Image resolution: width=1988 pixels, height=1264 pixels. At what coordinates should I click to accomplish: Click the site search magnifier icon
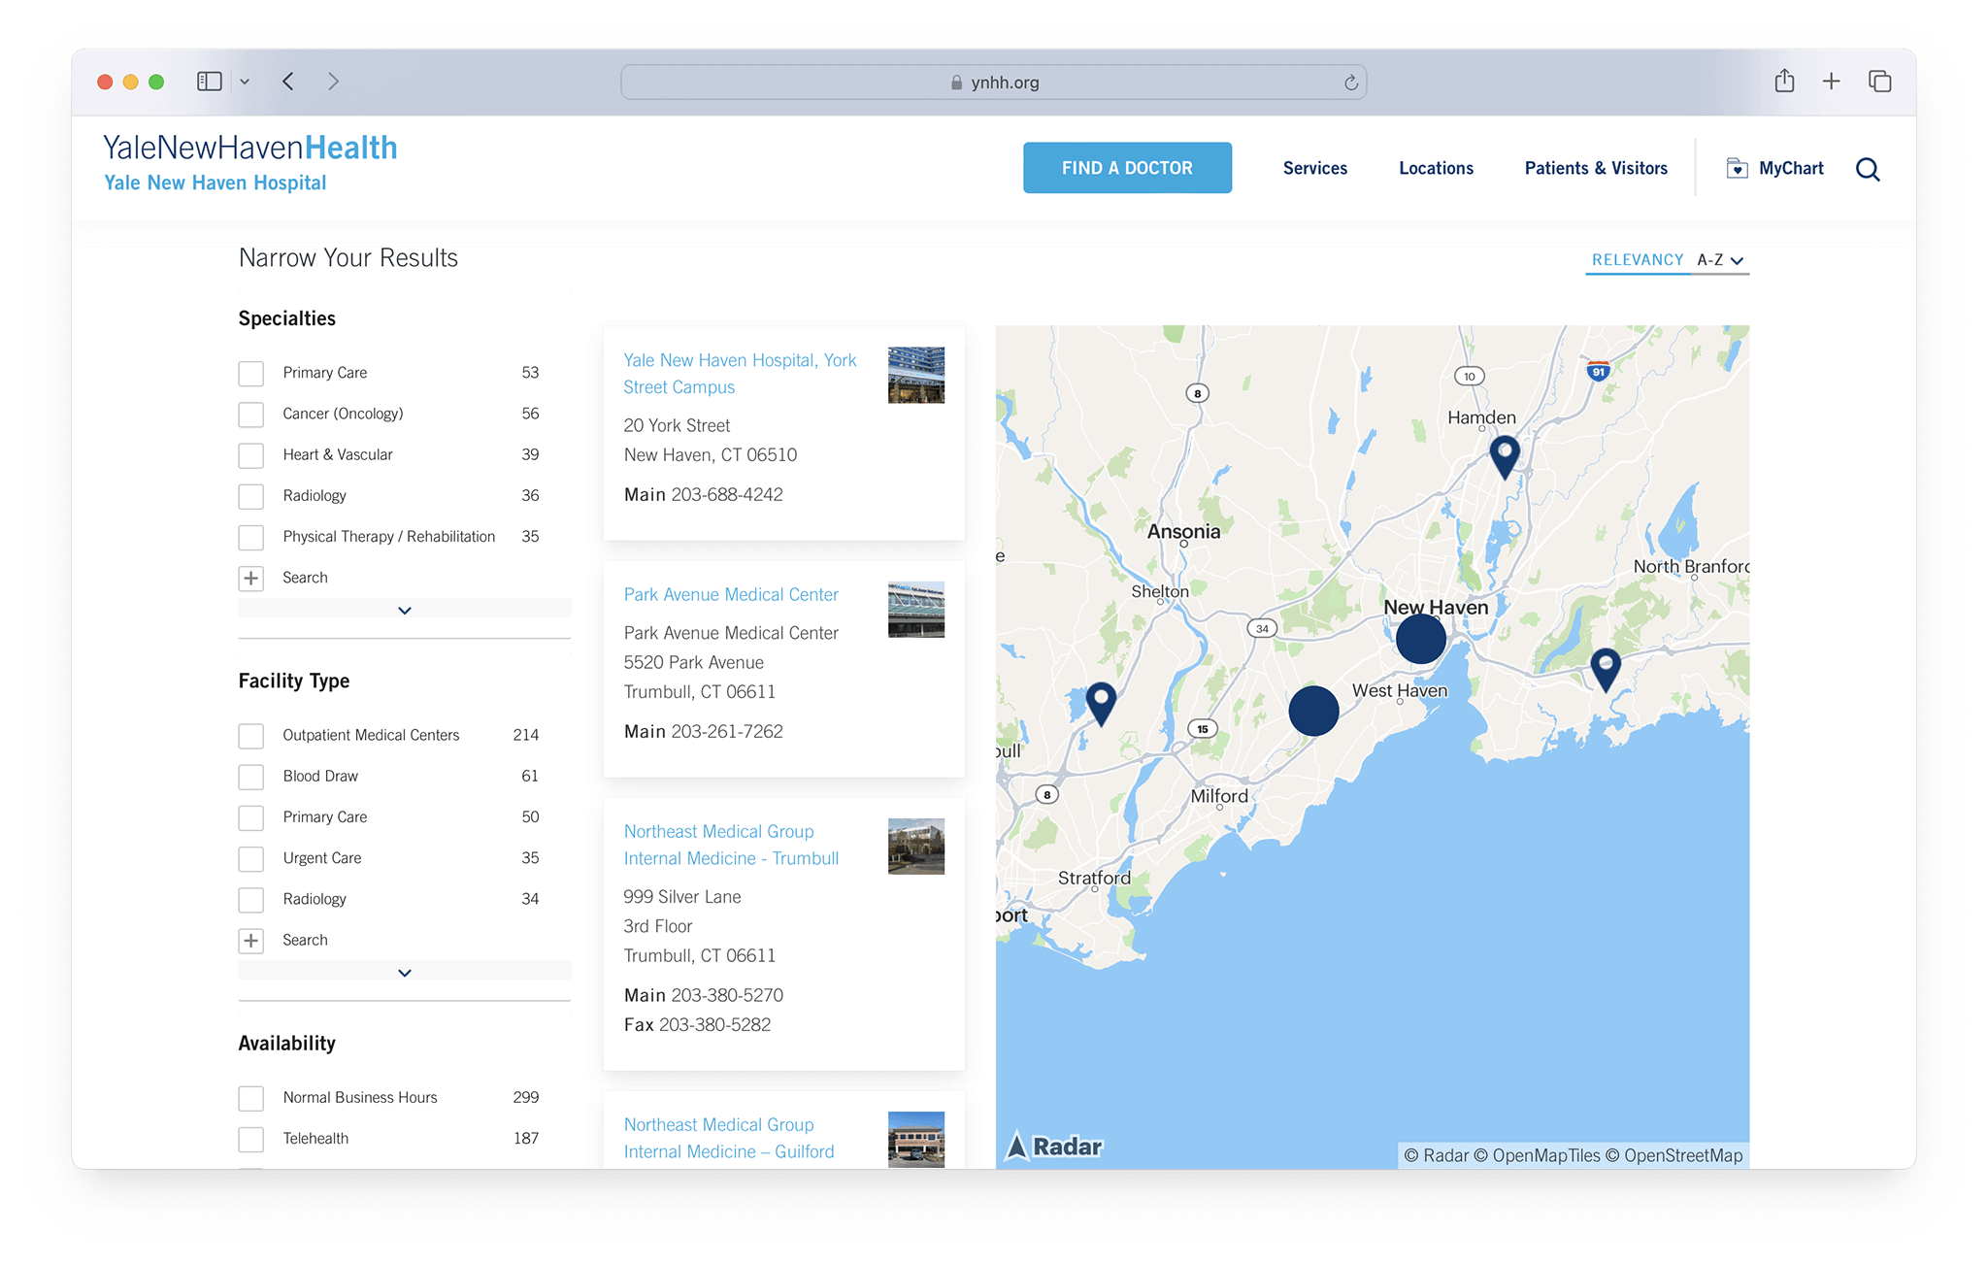click(x=1868, y=169)
